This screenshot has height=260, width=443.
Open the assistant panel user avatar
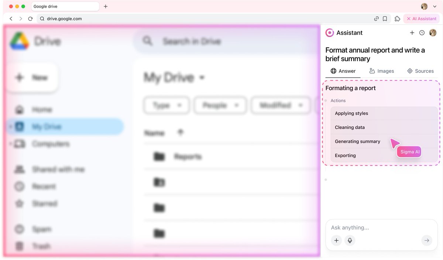pos(433,32)
